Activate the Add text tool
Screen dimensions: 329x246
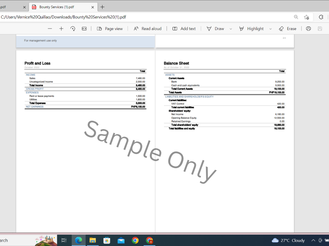point(184,29)
